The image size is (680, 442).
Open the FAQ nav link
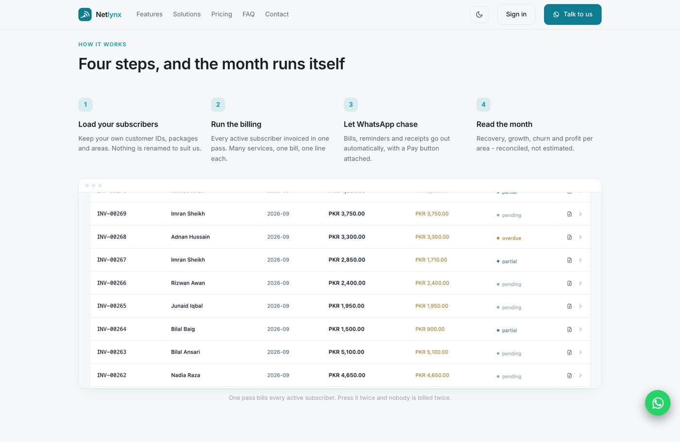[x=249, y=14]
